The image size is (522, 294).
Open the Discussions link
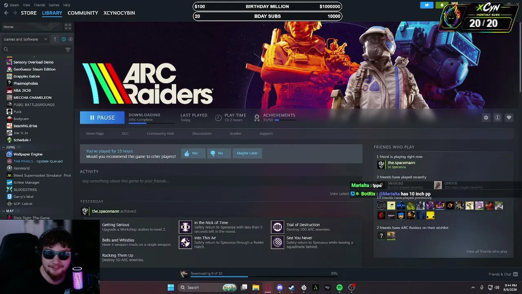202,134
